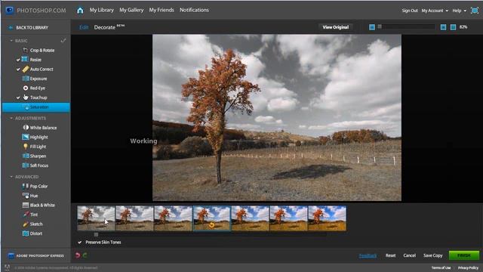Choose the last, most saturated thumbnail
This screenshot has width=483, height=272.
tap(327, 218)
